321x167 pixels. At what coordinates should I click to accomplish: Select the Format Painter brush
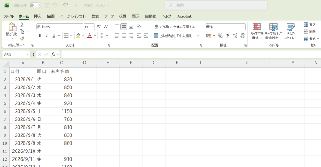[x=22, y=38]
